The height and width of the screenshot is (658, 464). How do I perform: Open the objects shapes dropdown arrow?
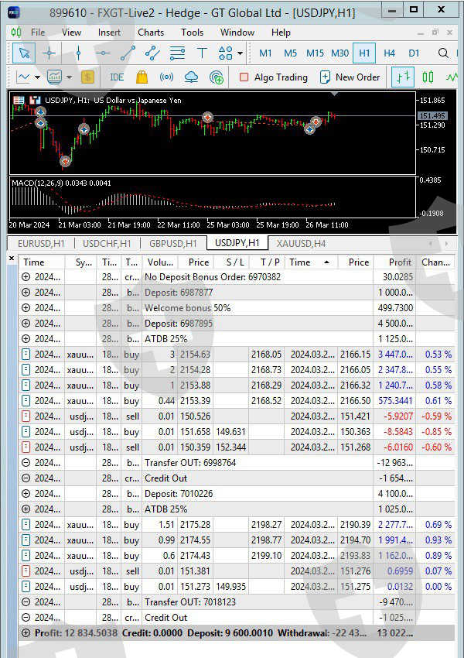point(241,53)
